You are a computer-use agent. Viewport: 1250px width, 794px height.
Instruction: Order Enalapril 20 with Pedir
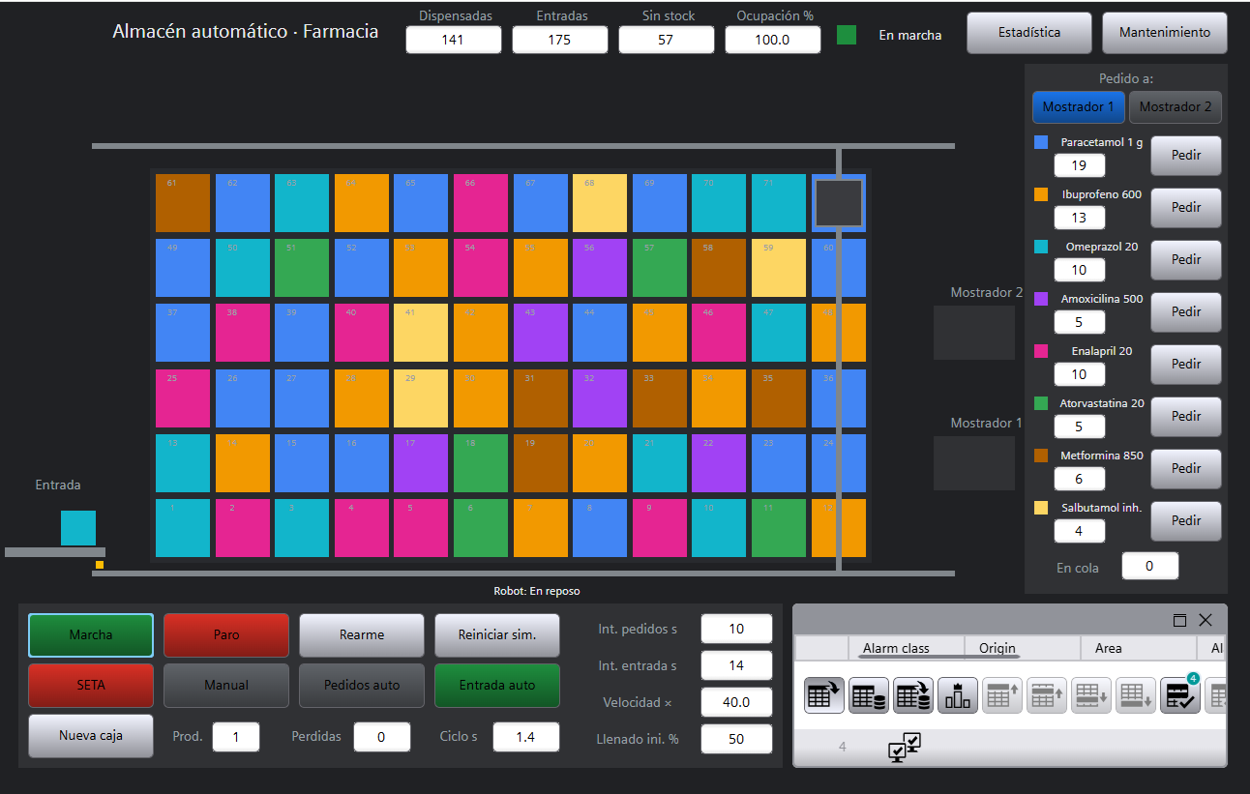point(1186,364)
